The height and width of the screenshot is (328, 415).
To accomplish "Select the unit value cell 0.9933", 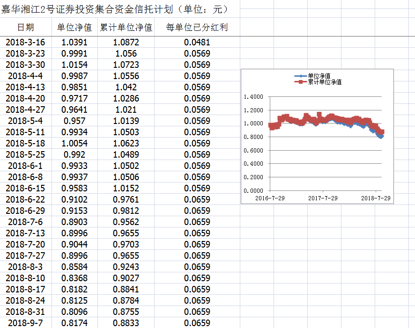I will [x=74, y=166].
